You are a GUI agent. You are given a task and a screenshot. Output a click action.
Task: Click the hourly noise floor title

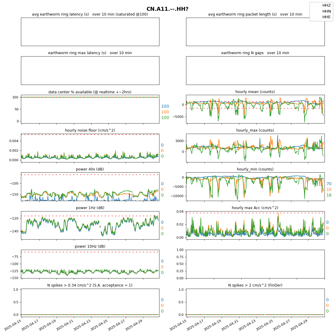tap(90, 130)
